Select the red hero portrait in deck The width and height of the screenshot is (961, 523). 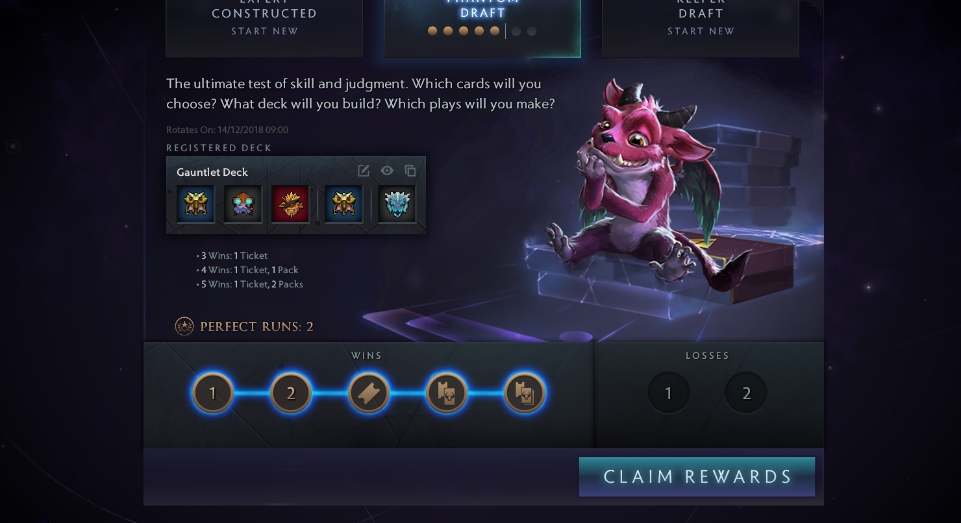point(290,204)
